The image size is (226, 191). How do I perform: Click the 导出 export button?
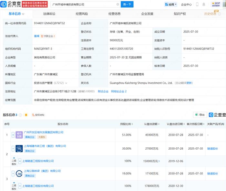[x=200, y=115]
